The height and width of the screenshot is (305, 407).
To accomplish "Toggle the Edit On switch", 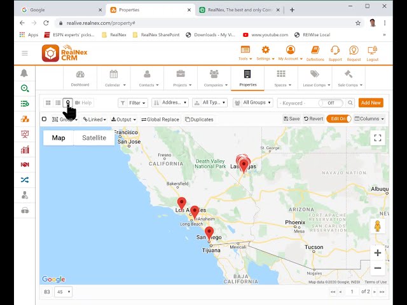I will [x=339, y=119].
